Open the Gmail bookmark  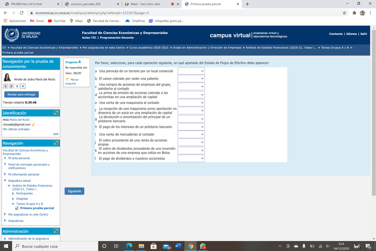click(37, 21)
